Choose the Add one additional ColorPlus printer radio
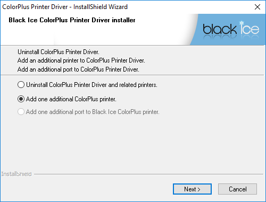This screenshot has width=266, height=202. coord(21,99)
